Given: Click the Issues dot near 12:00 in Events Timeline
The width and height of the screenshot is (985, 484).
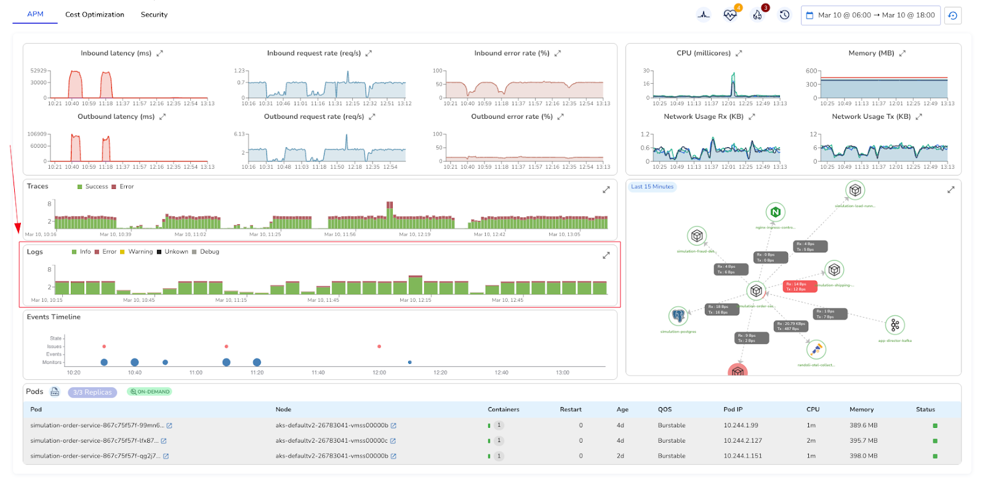Looking at the screenshot, I should click(x=379, y=347).
